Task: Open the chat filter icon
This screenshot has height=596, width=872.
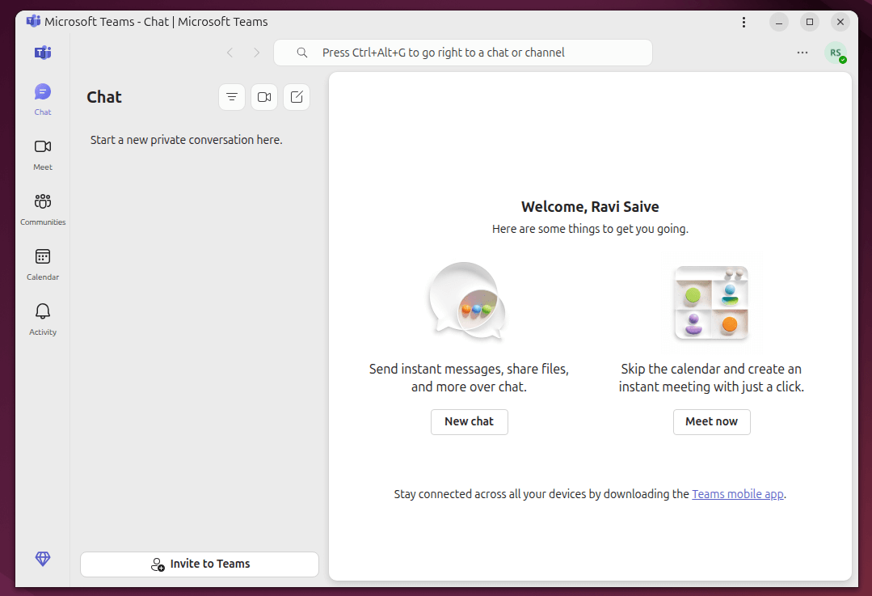Action: coord(232,97)
